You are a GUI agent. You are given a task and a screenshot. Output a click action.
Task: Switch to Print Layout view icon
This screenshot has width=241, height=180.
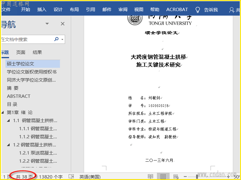(x=163, y=177)
